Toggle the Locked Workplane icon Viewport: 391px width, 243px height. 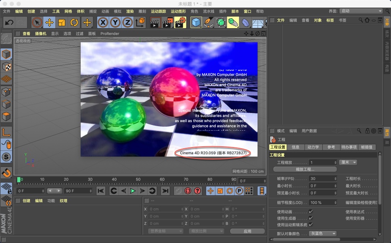[6, 189]
